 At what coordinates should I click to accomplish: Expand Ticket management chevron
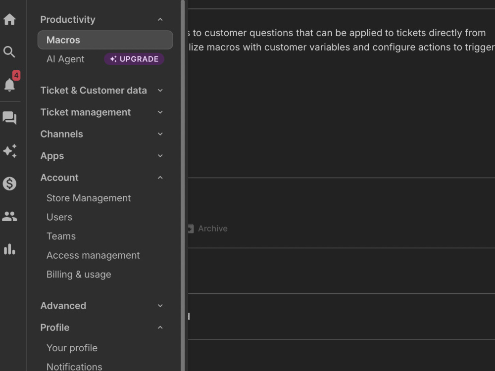[x=160, y=112]
